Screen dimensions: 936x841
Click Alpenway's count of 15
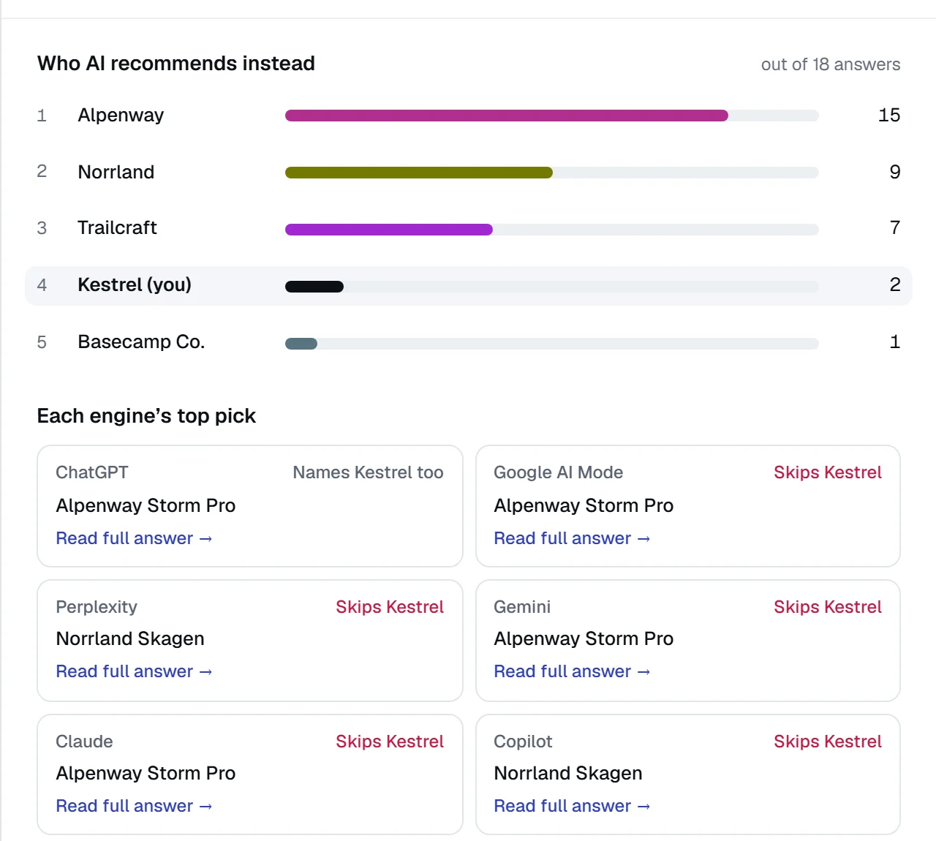click(889, 115)
